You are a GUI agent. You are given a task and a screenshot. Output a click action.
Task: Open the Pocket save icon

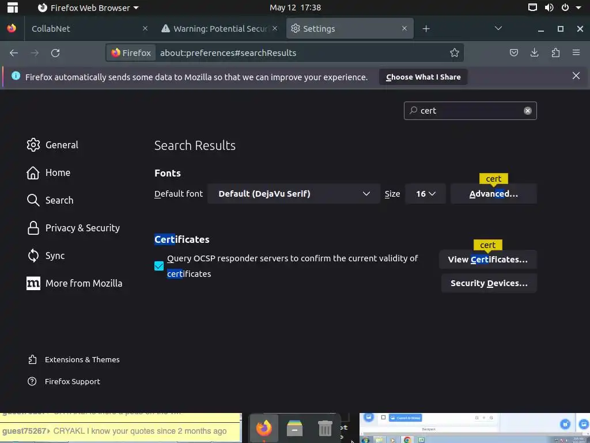pos(513,52)
